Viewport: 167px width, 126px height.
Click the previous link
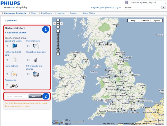point(12,20)
